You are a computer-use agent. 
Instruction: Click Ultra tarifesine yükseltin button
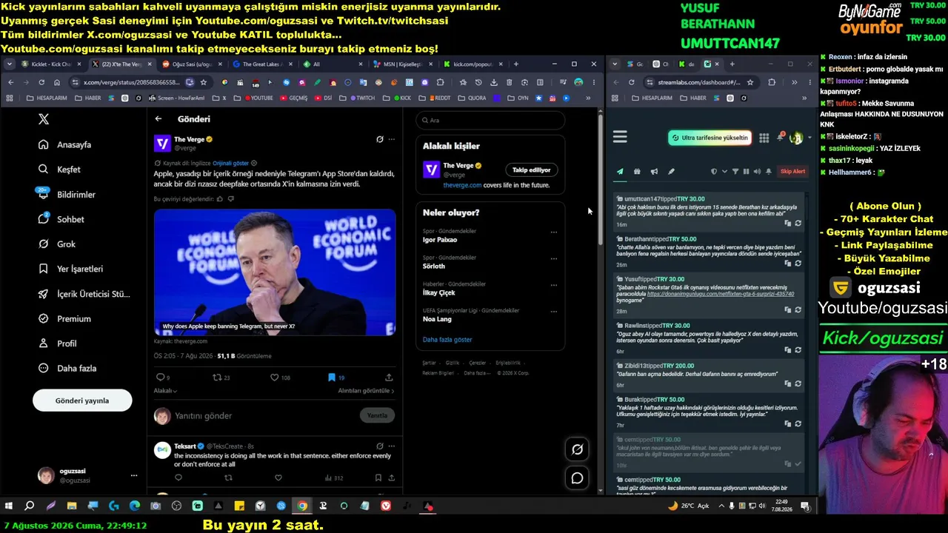click(710, 138)
